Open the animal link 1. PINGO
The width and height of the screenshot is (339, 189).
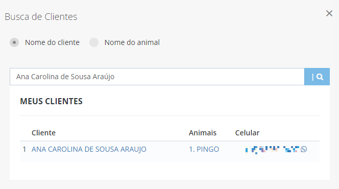[204, 149]
